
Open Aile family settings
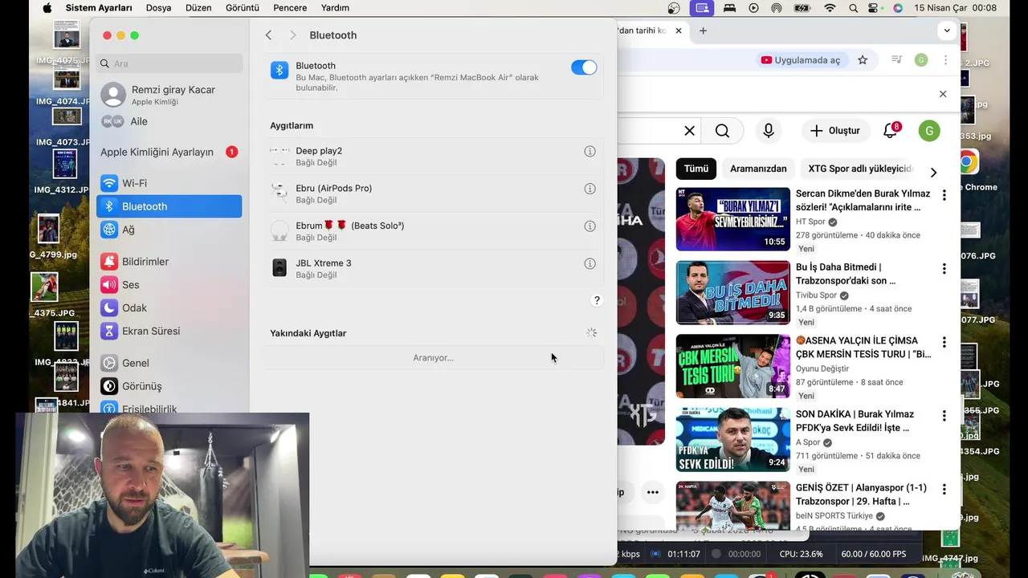point(169,121)
